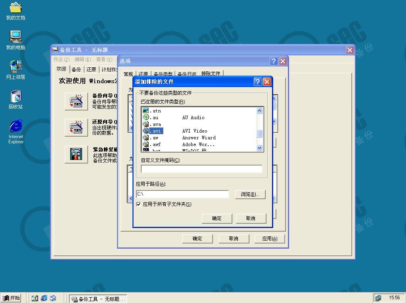Click the Show Desktop quick launch icon
Viewport: 406px width, 304px height.
point(35,298)
